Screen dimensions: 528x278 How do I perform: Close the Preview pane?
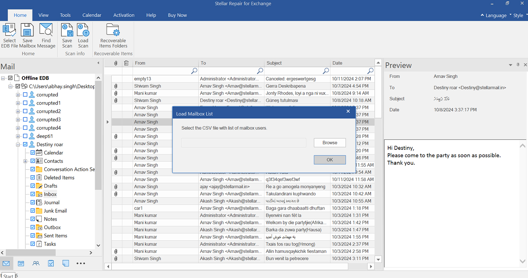(525, 65)
